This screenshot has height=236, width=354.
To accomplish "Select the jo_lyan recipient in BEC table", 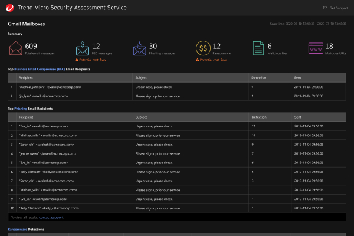I will tap(44, 96).
